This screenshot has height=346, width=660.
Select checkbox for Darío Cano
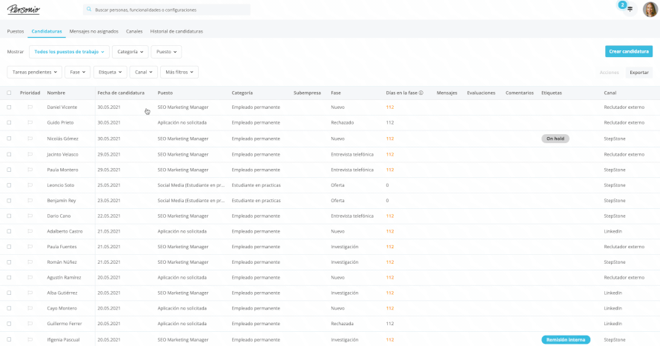(x=9, y=216)
